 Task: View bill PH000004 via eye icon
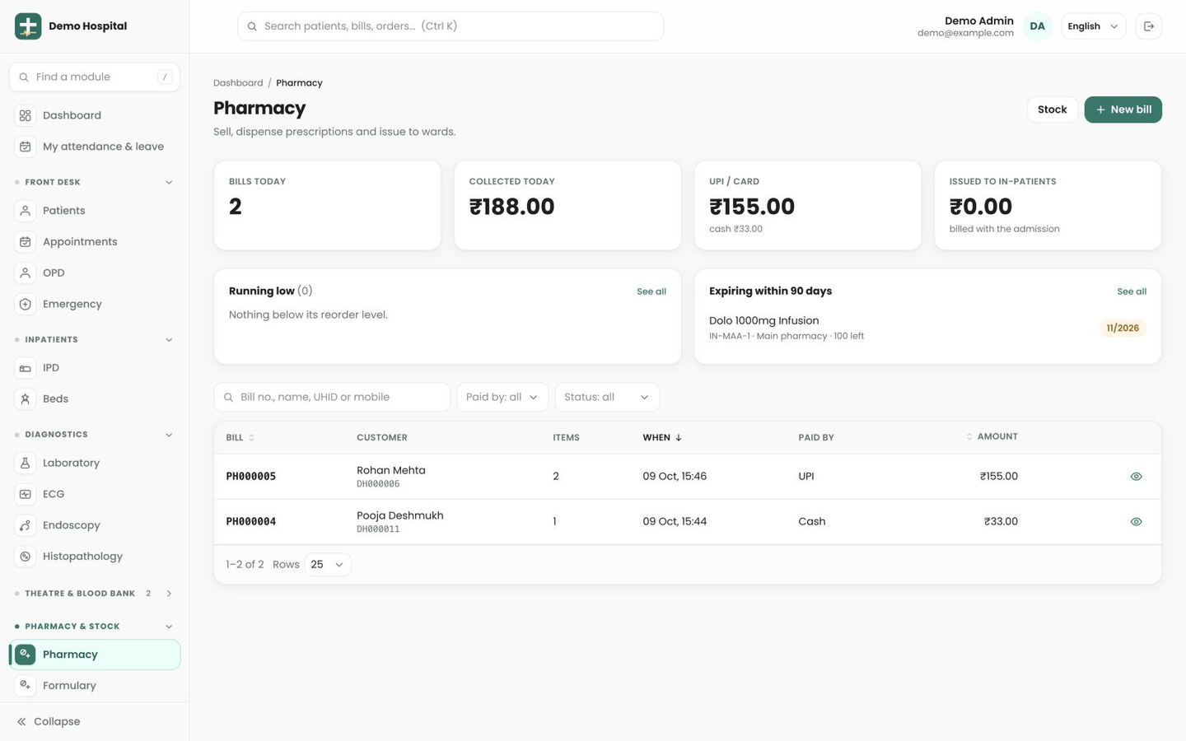tap(1136, 522)
